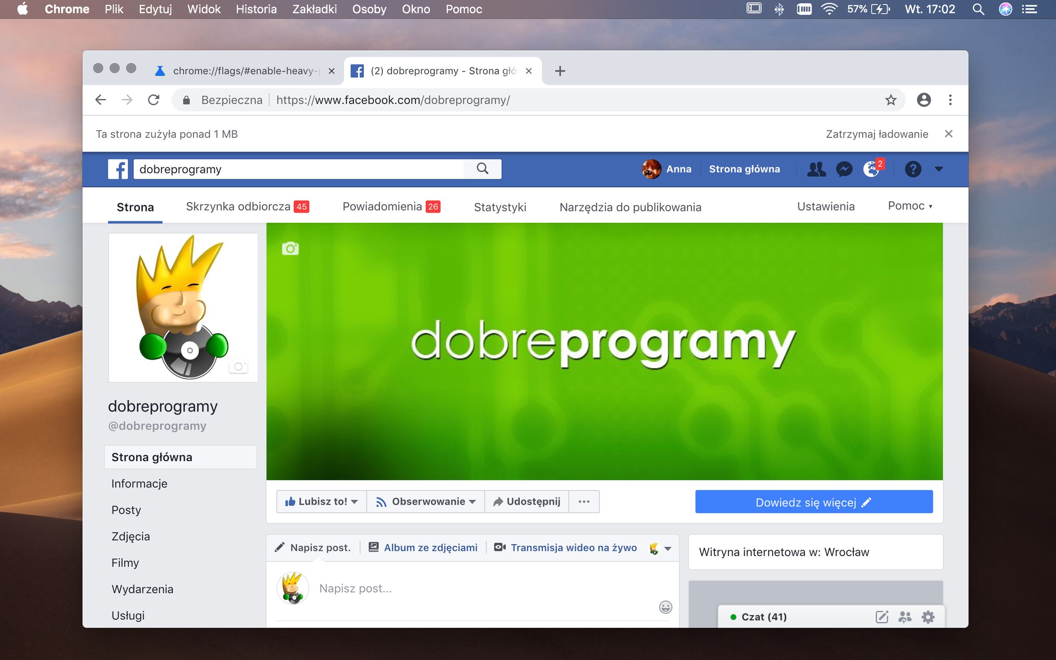
Task: Open notifications globe icon with badge
Action: [871, 169]
